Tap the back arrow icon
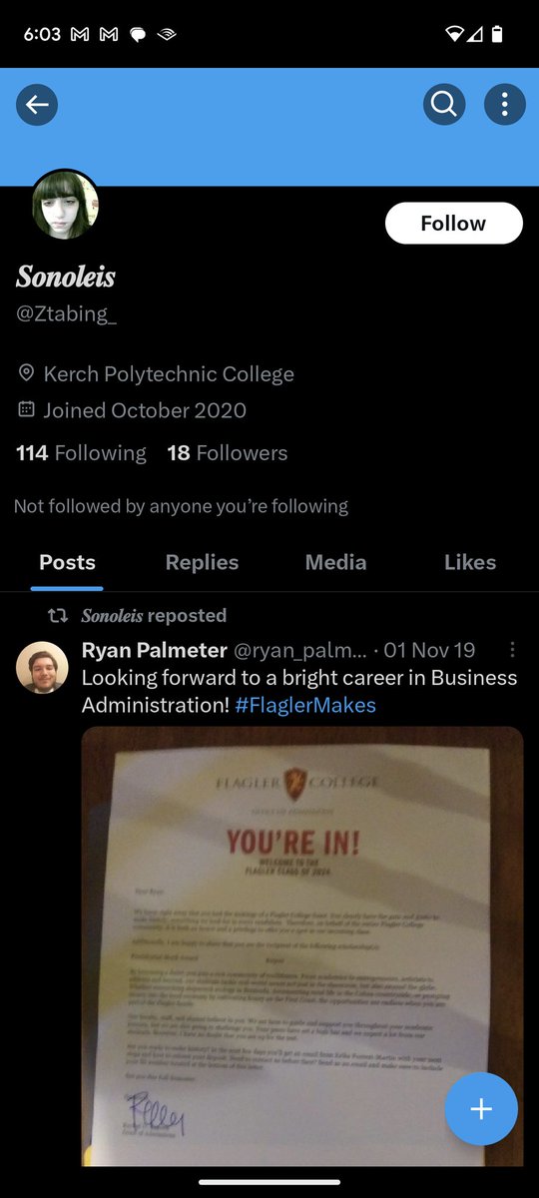The width and height of the screenshot is (539, 1198). (x=37, y=104)
